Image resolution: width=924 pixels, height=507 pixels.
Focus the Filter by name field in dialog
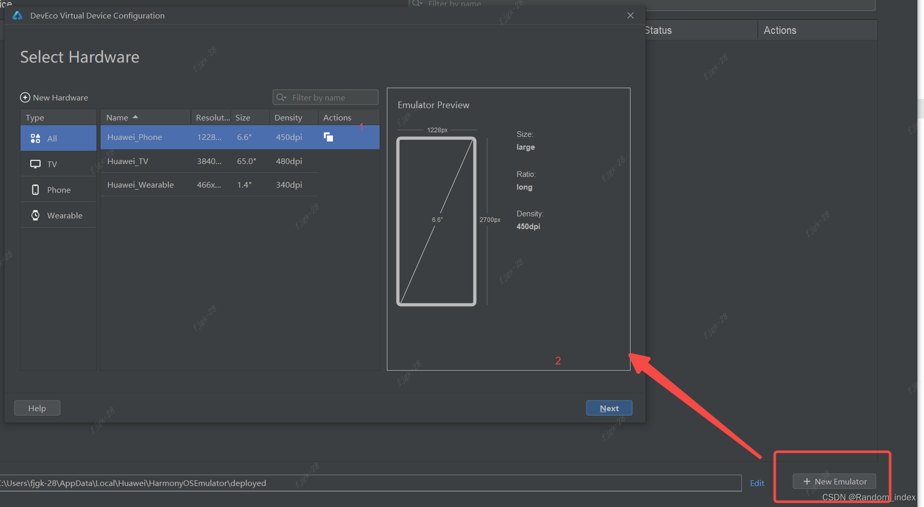[x=325, y=97]
